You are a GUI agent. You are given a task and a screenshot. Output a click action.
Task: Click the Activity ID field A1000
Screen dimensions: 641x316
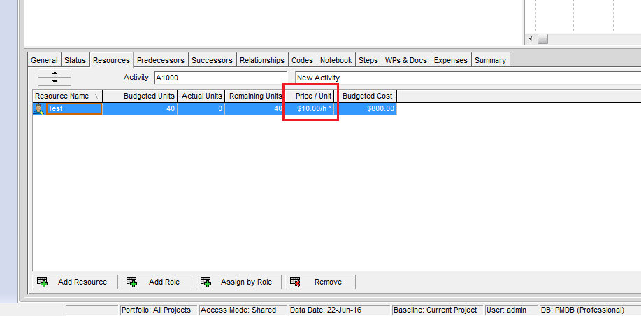click(219, 78)
